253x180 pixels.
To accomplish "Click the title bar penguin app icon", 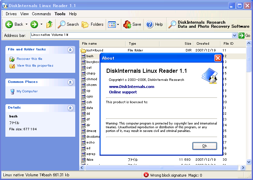I will coord(5,6).
